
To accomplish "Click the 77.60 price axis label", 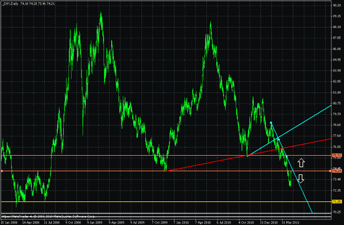I will pyautogui.click(x=337, y=136).
